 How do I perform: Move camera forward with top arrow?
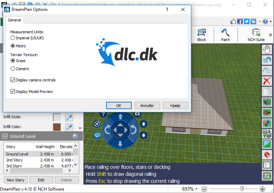[x=121, y=117]
